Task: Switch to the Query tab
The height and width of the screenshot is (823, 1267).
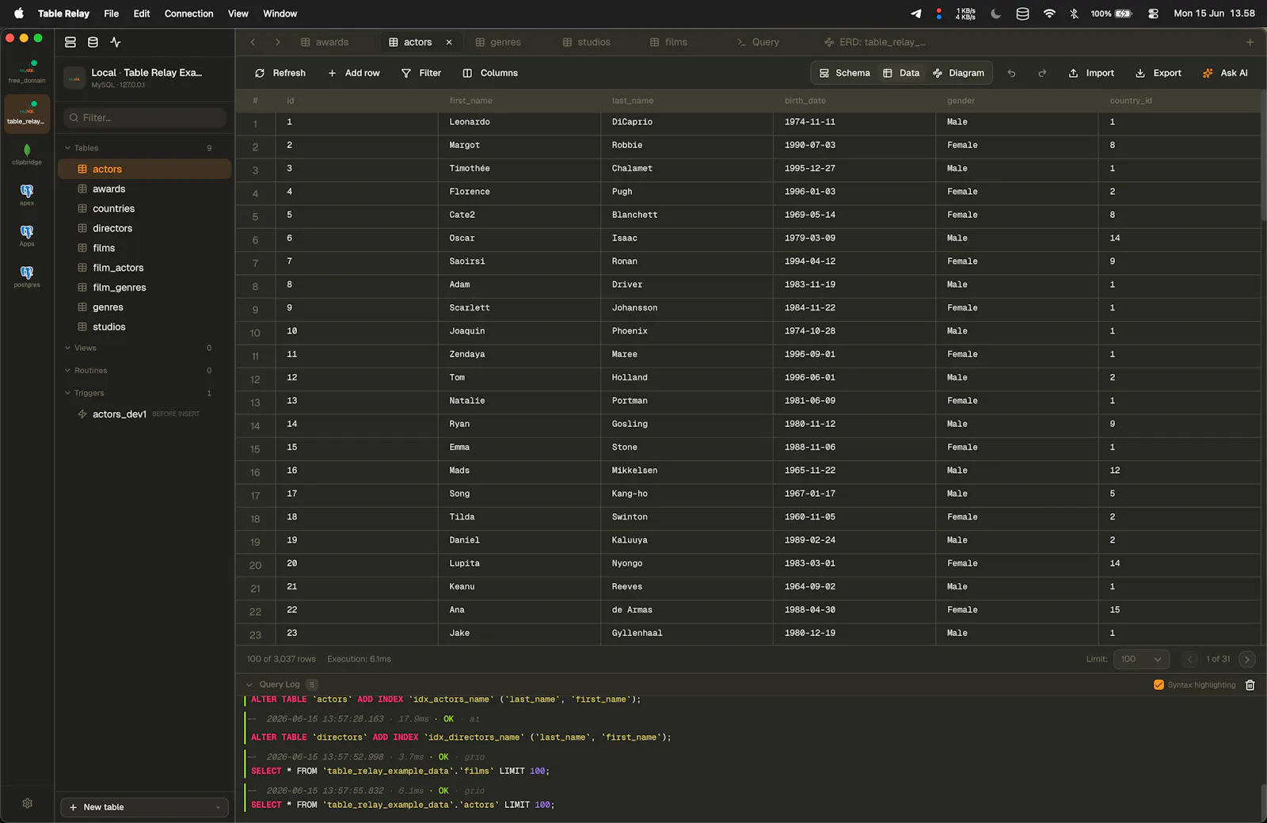Action: tap(758, 42)
